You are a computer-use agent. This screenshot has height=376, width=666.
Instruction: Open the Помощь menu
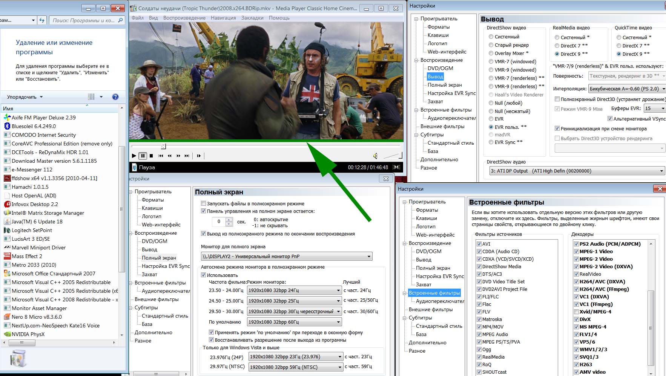(279, 18)
